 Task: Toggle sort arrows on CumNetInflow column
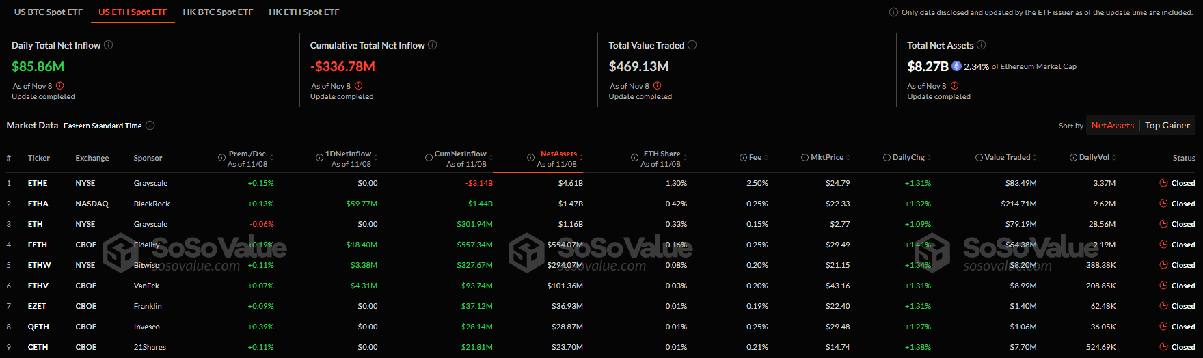click(491, 158)
